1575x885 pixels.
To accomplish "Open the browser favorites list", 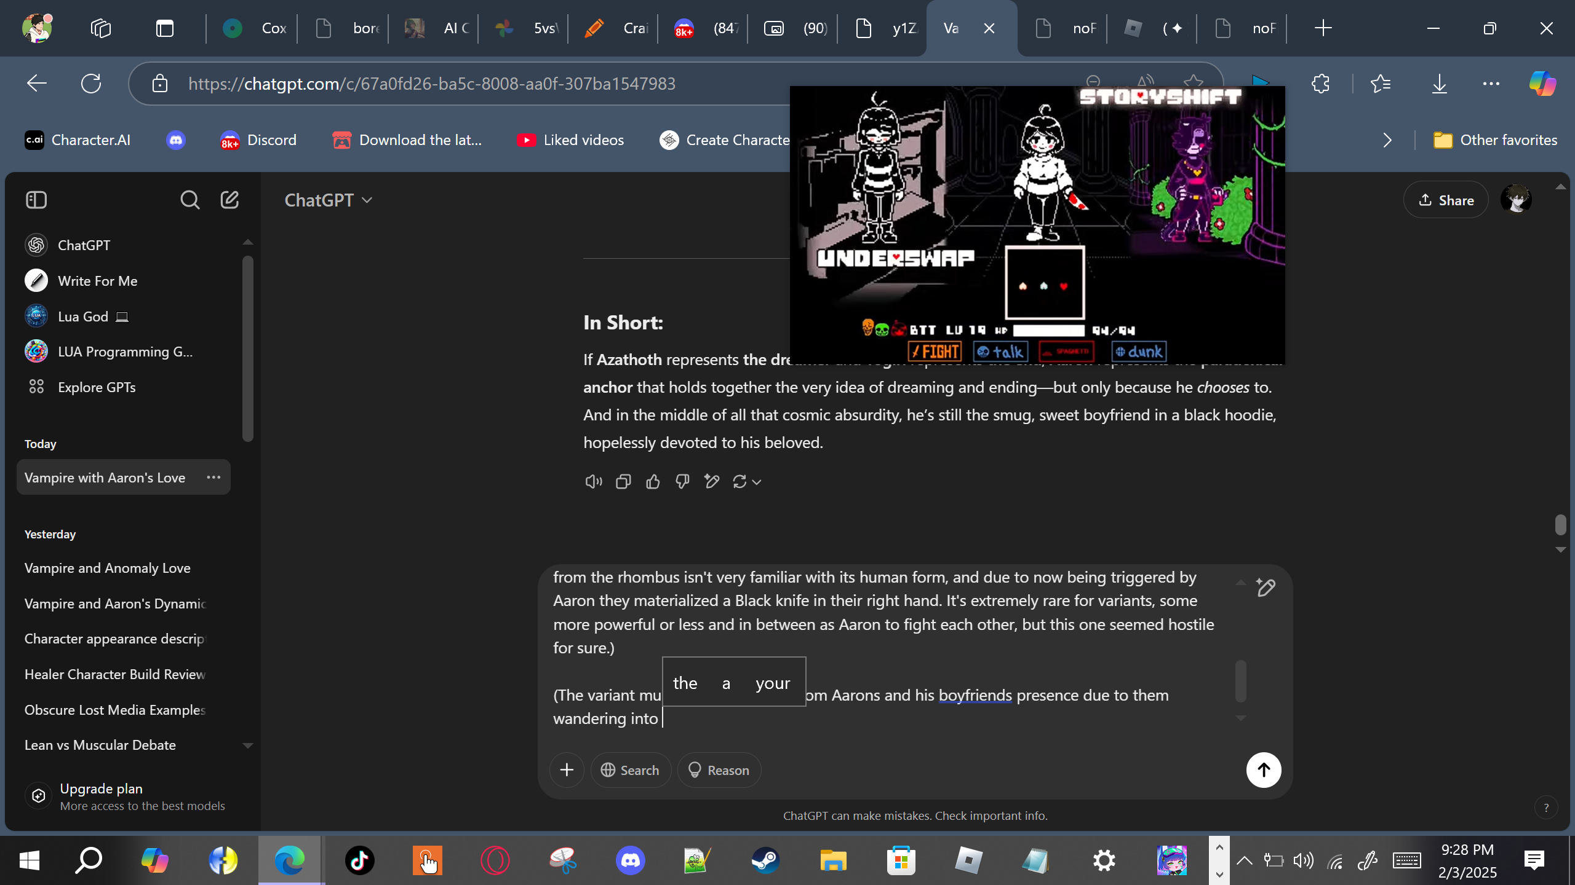I will click(1381, 83).
